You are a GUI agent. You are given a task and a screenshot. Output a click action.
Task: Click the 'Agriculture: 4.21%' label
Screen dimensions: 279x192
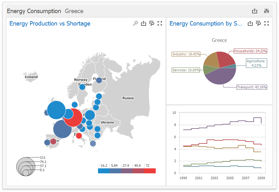(x=257, y=63)
